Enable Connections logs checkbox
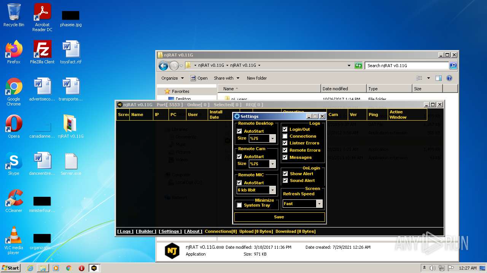 tap(285, 136)
